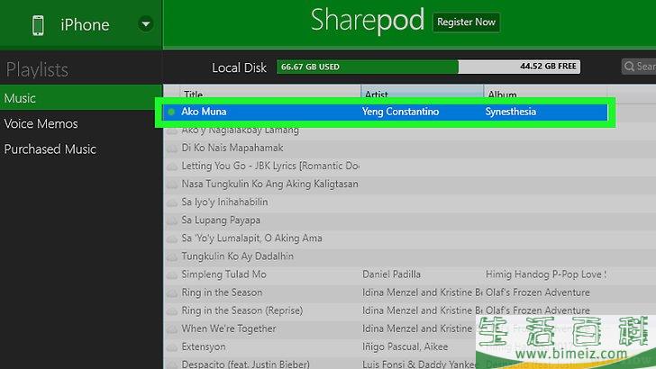
Task: Click cloud icon beside Ring in the Season (Reprise)
Action: click(x=172, y=311)
